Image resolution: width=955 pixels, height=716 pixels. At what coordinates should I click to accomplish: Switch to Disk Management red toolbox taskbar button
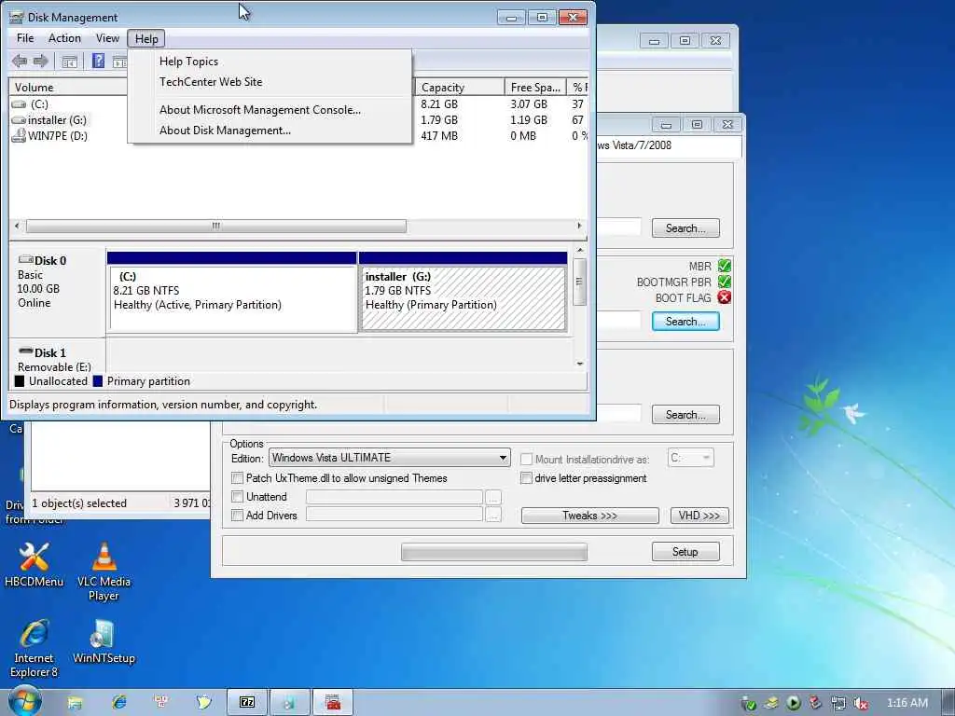tap(333, 703)
